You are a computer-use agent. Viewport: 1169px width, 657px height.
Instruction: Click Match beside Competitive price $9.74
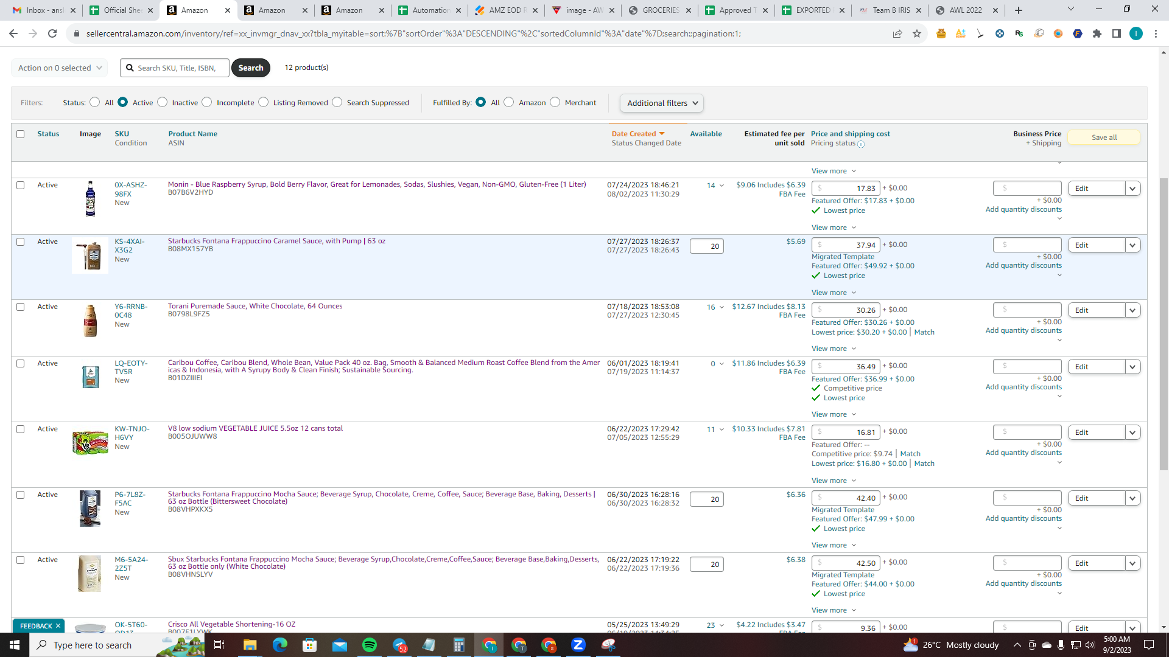coord(910,454)
